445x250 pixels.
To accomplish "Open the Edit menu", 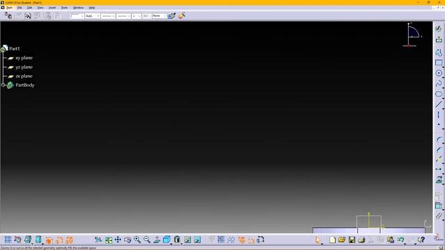I will (x=29, y=8).
